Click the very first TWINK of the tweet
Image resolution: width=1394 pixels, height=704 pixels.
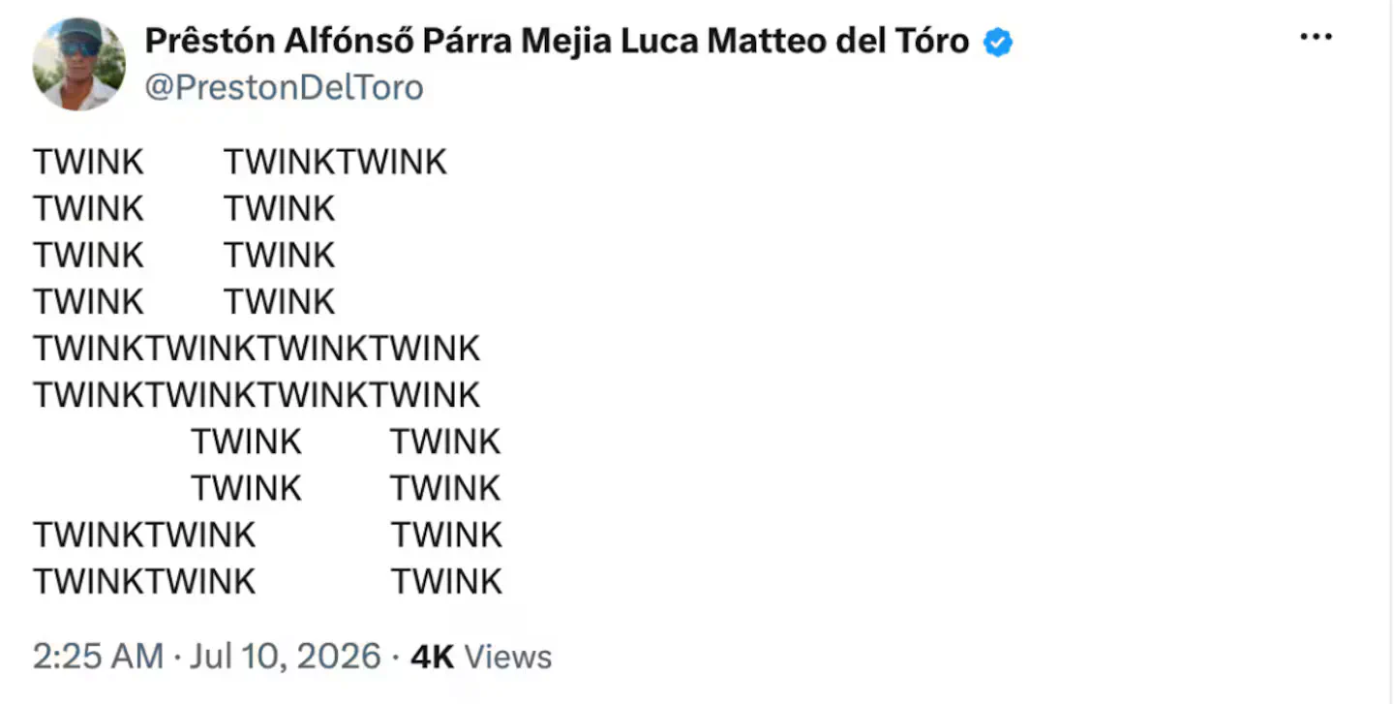[x=88, y=163]
